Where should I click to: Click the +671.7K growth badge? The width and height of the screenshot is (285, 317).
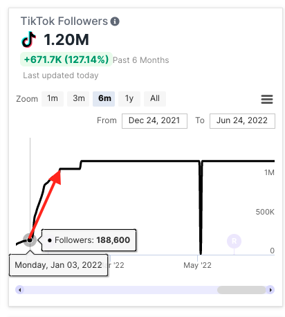(x=66, y=60)
